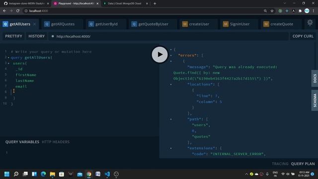Run the query with the play button
Image resolution: width=318 pixels, height=179 pixels.
coord(159,55)
